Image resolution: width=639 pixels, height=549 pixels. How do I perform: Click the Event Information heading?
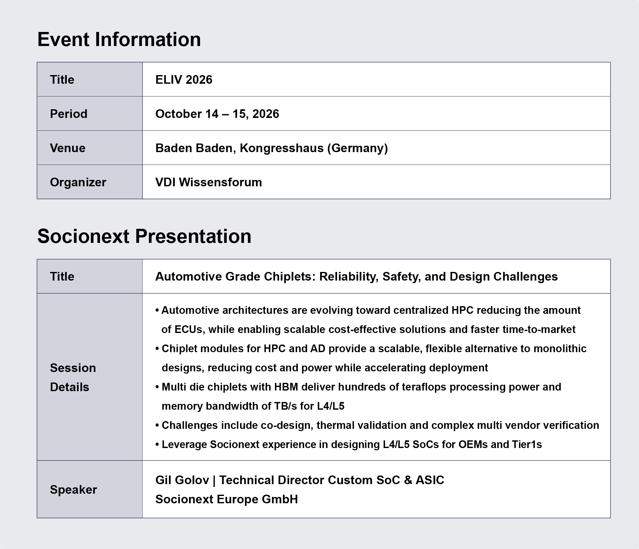coord(119,40)
